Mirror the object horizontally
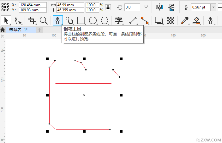This screenshot has height=143, width=222. tap(159, 7)
